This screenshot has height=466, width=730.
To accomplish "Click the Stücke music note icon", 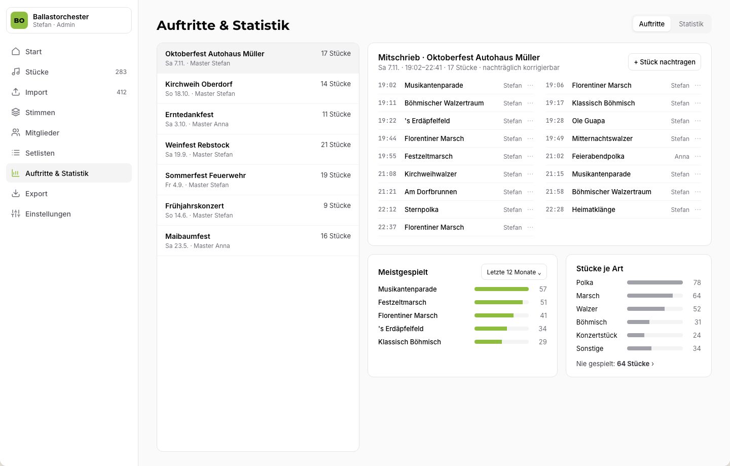I will [x=16, y=71].
